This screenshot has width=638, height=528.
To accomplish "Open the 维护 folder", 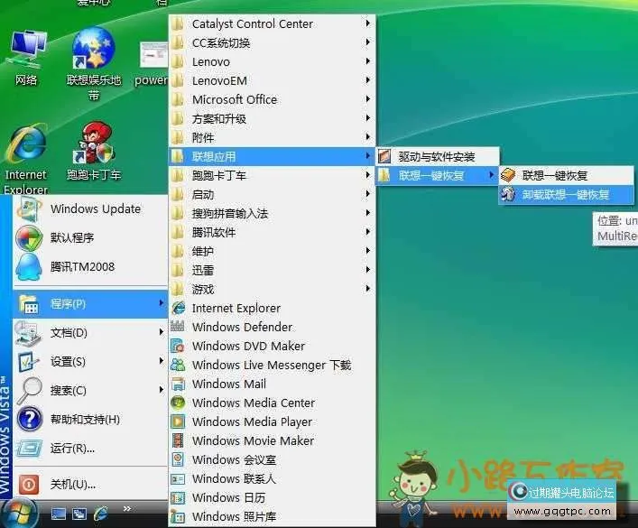I will (x=272, y=251).
